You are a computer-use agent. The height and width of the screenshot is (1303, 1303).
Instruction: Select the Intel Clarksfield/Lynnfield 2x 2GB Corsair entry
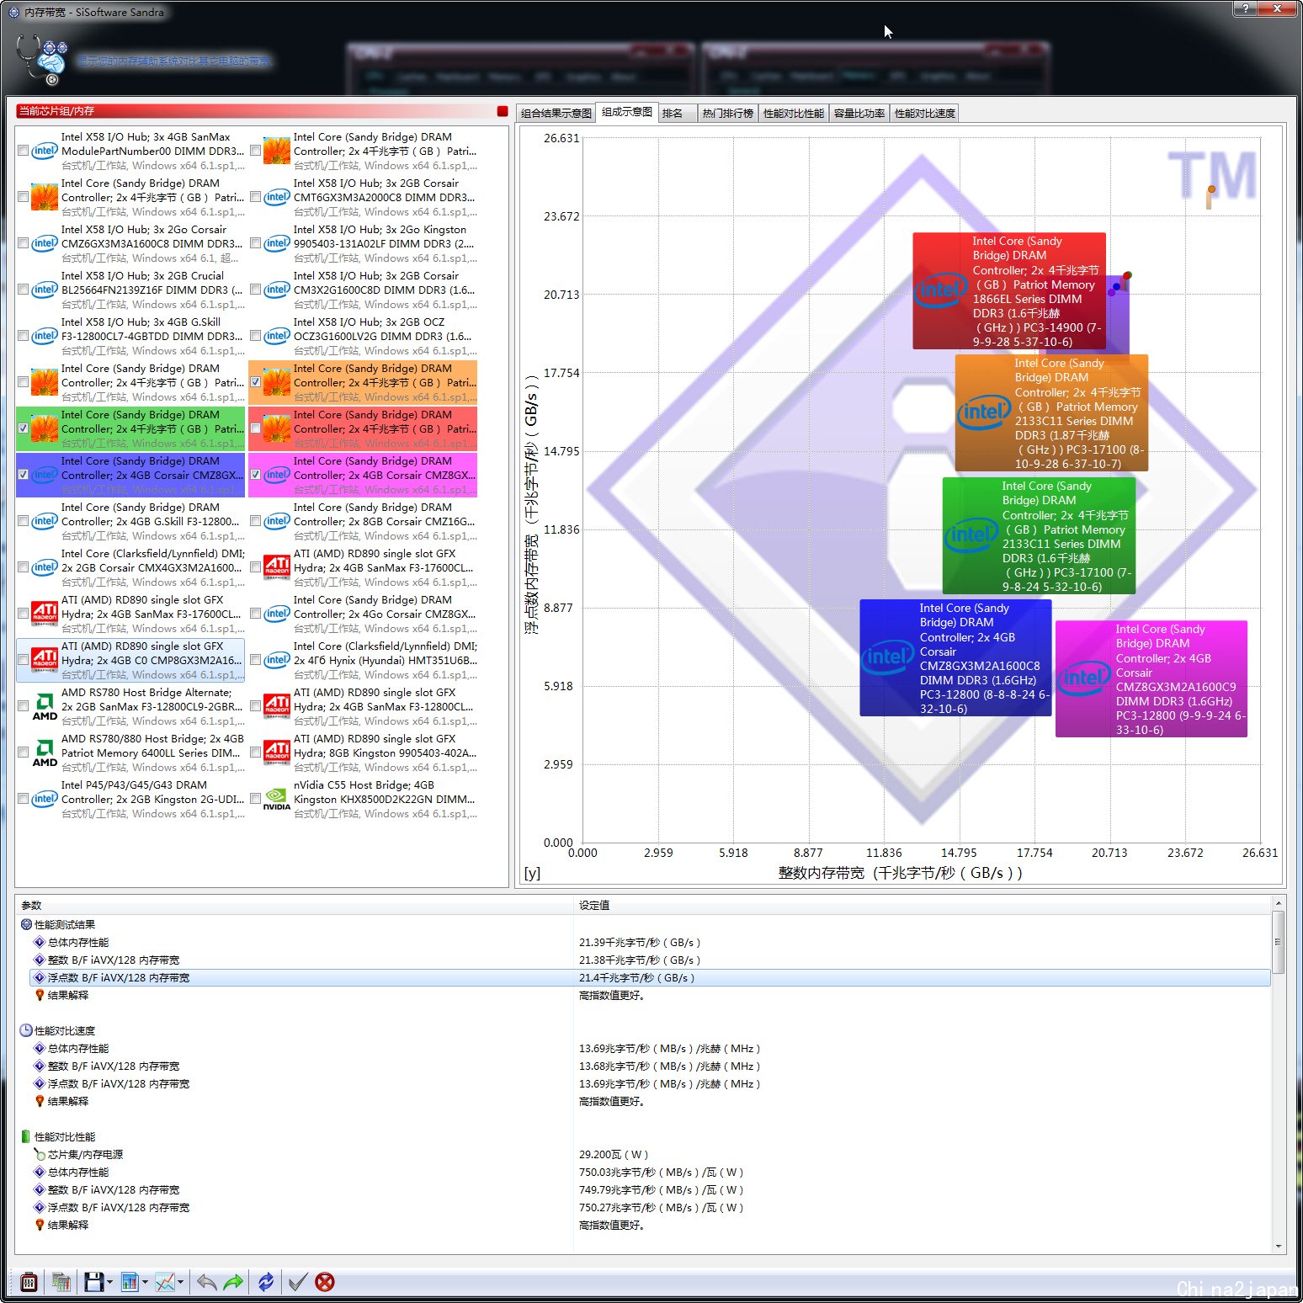131,567
